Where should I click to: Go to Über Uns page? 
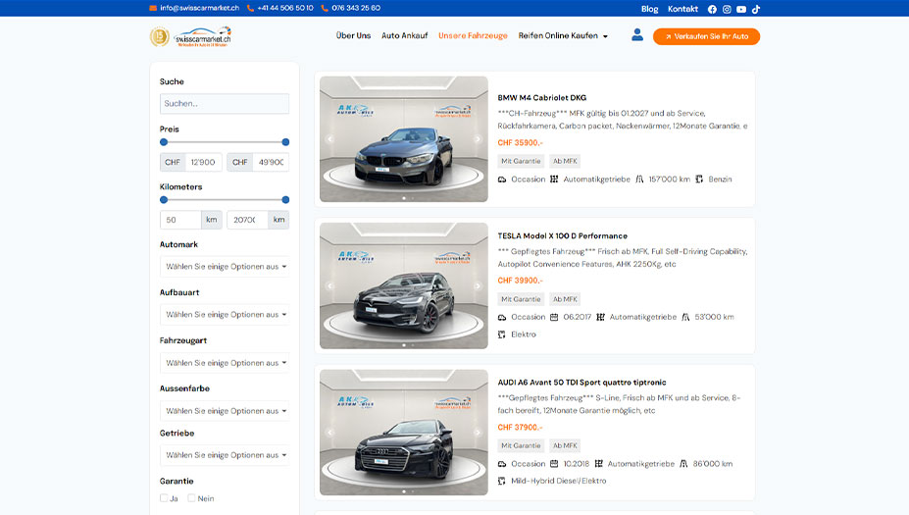click(x=353, y=36)
